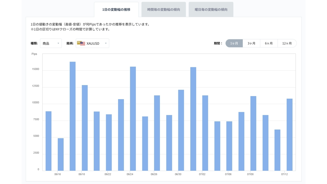Viewport: 327px width, 184px height.
Task: Choose the 6ヶ月 period option
Action: [269, 43]
